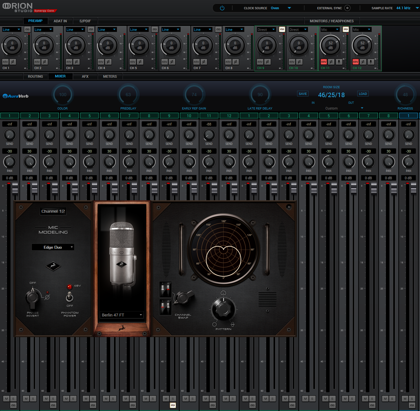Disable 48V phantom power on CH 11
This screenshot has width=420, height=411.
(324, 62)
